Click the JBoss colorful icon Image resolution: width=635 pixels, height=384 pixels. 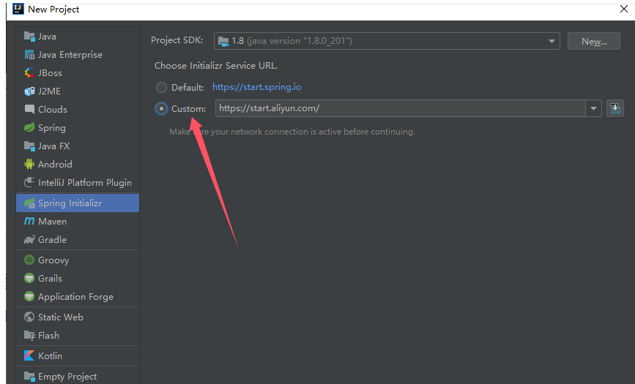[x=29, y=73]
